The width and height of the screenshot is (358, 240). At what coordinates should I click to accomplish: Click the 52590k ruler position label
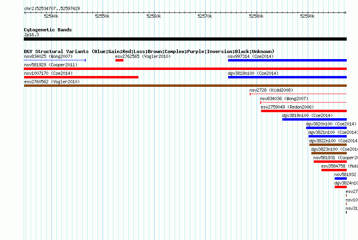pyautogui.click(x=307, y=16)
